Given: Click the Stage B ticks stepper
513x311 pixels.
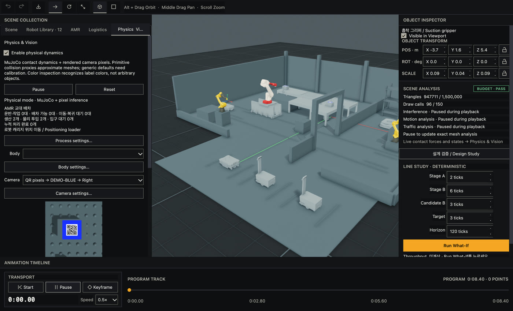Looking at the screenshot, I should pyautogui.click(x=470, y=191).
